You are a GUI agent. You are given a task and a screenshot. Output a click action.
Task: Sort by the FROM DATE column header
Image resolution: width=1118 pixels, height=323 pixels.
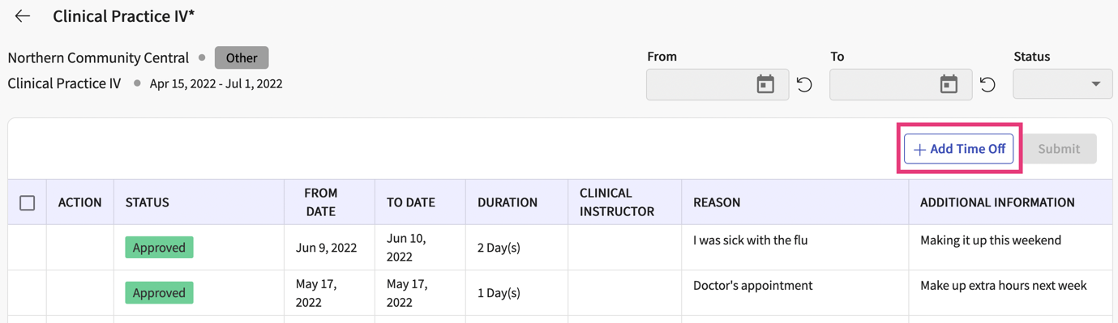[x=321, y=202]
